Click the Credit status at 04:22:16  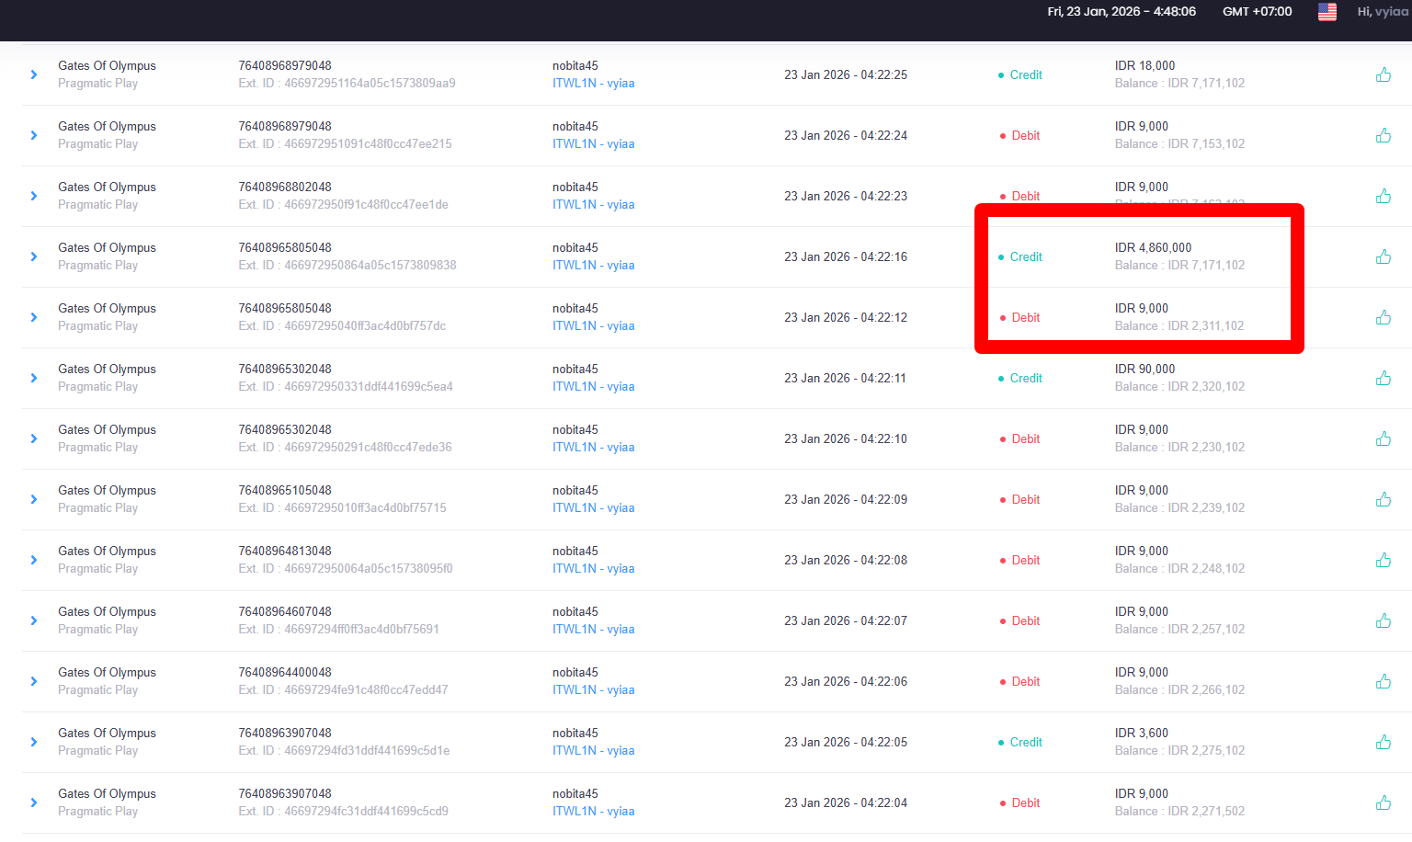pyautogui.click(x=1020, y=256)
